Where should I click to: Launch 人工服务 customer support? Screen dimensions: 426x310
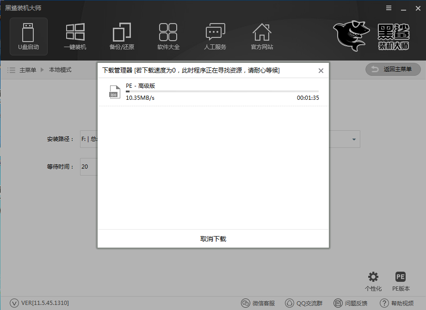[x=215, y=36]
